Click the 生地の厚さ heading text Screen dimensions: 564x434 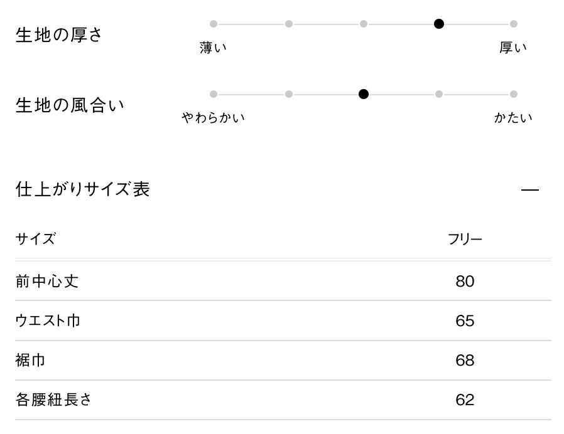coord(58,35)
